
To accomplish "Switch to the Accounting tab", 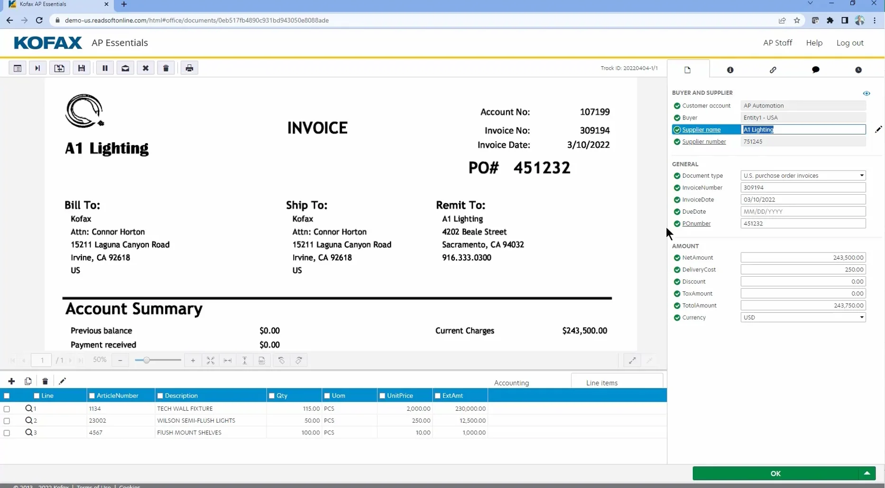I will point(511,383).
